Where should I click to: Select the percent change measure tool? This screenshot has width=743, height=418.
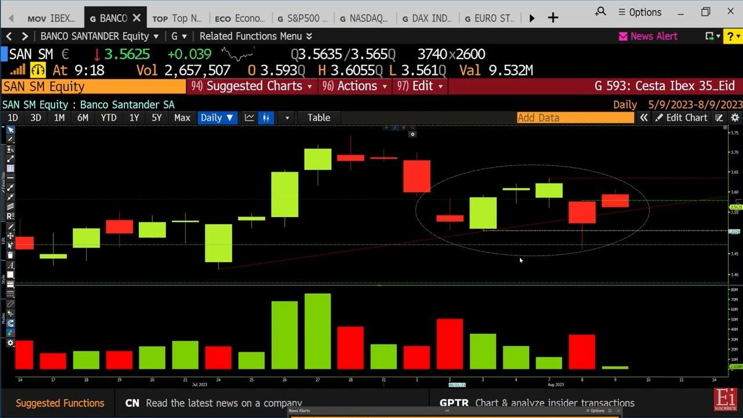tap(10, 150)
